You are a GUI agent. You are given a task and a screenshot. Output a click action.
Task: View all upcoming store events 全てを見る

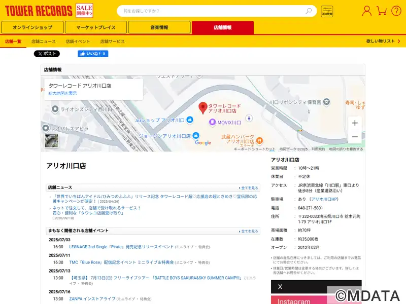[249, 231]
